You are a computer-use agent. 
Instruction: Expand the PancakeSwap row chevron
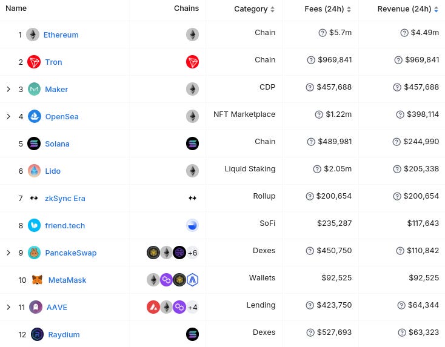[x=8, y=253]
